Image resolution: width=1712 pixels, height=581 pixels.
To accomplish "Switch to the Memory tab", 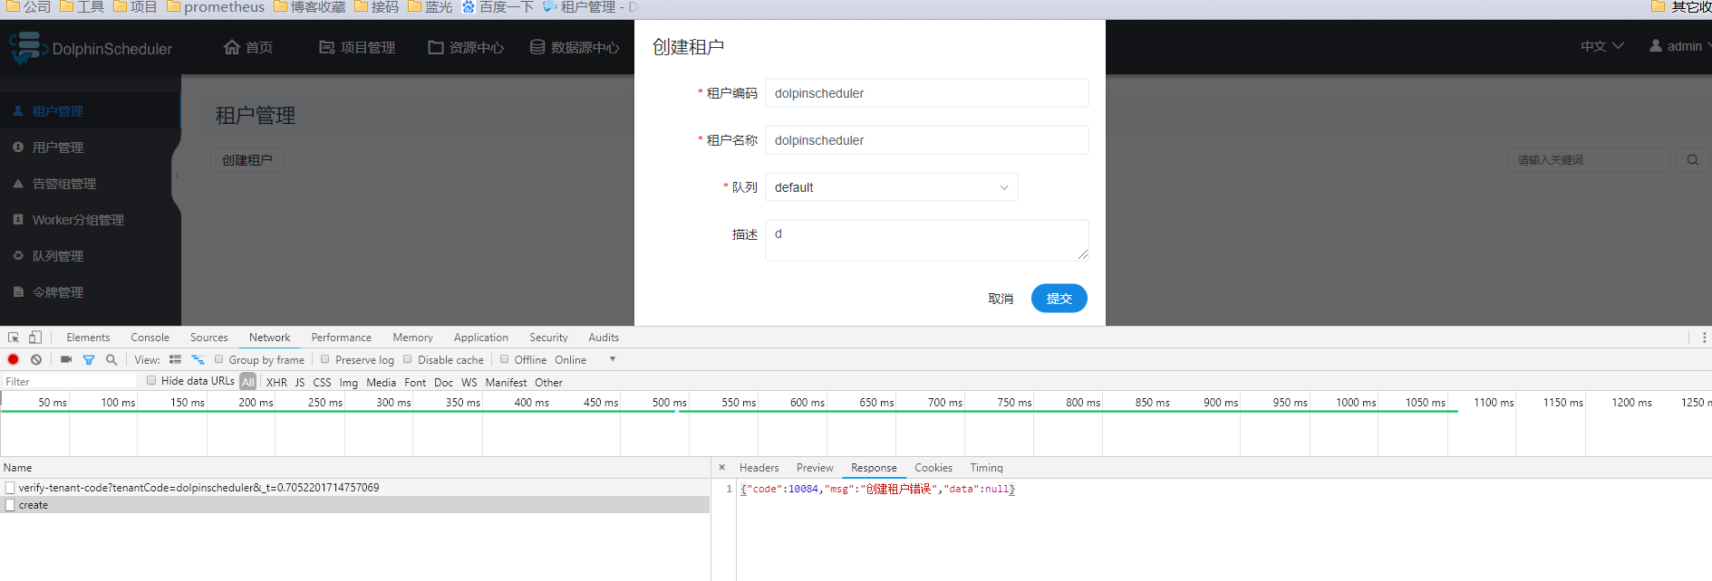I will (412, 338).
